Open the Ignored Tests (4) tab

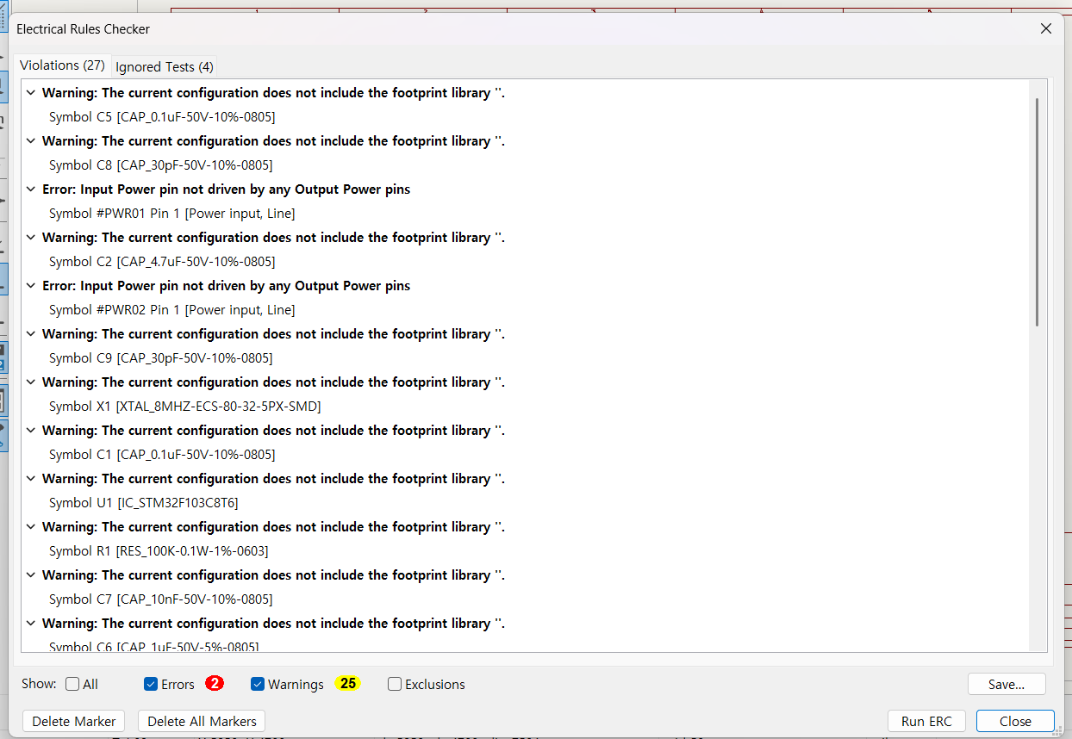(164, 66)
